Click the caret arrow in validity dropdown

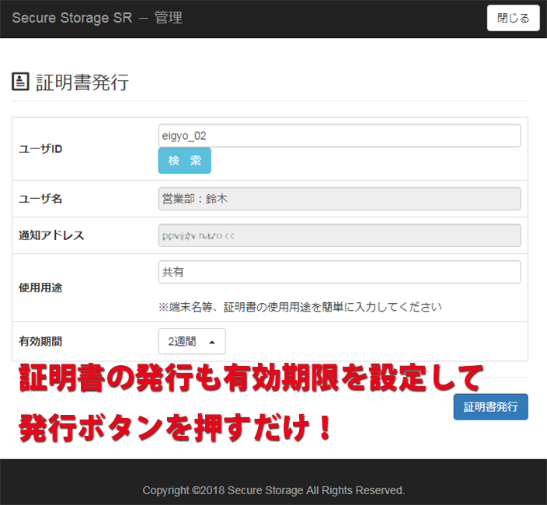coord(212,341)
